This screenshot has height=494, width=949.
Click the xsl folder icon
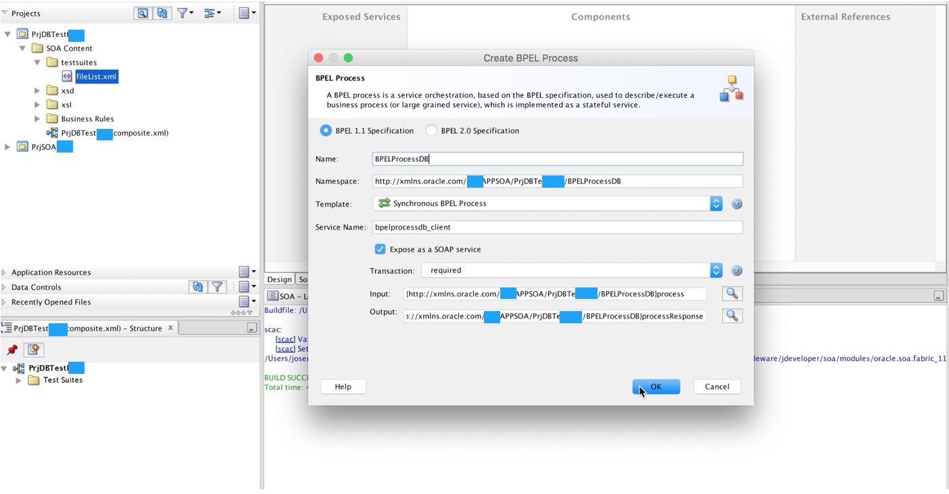pos(52,105)
